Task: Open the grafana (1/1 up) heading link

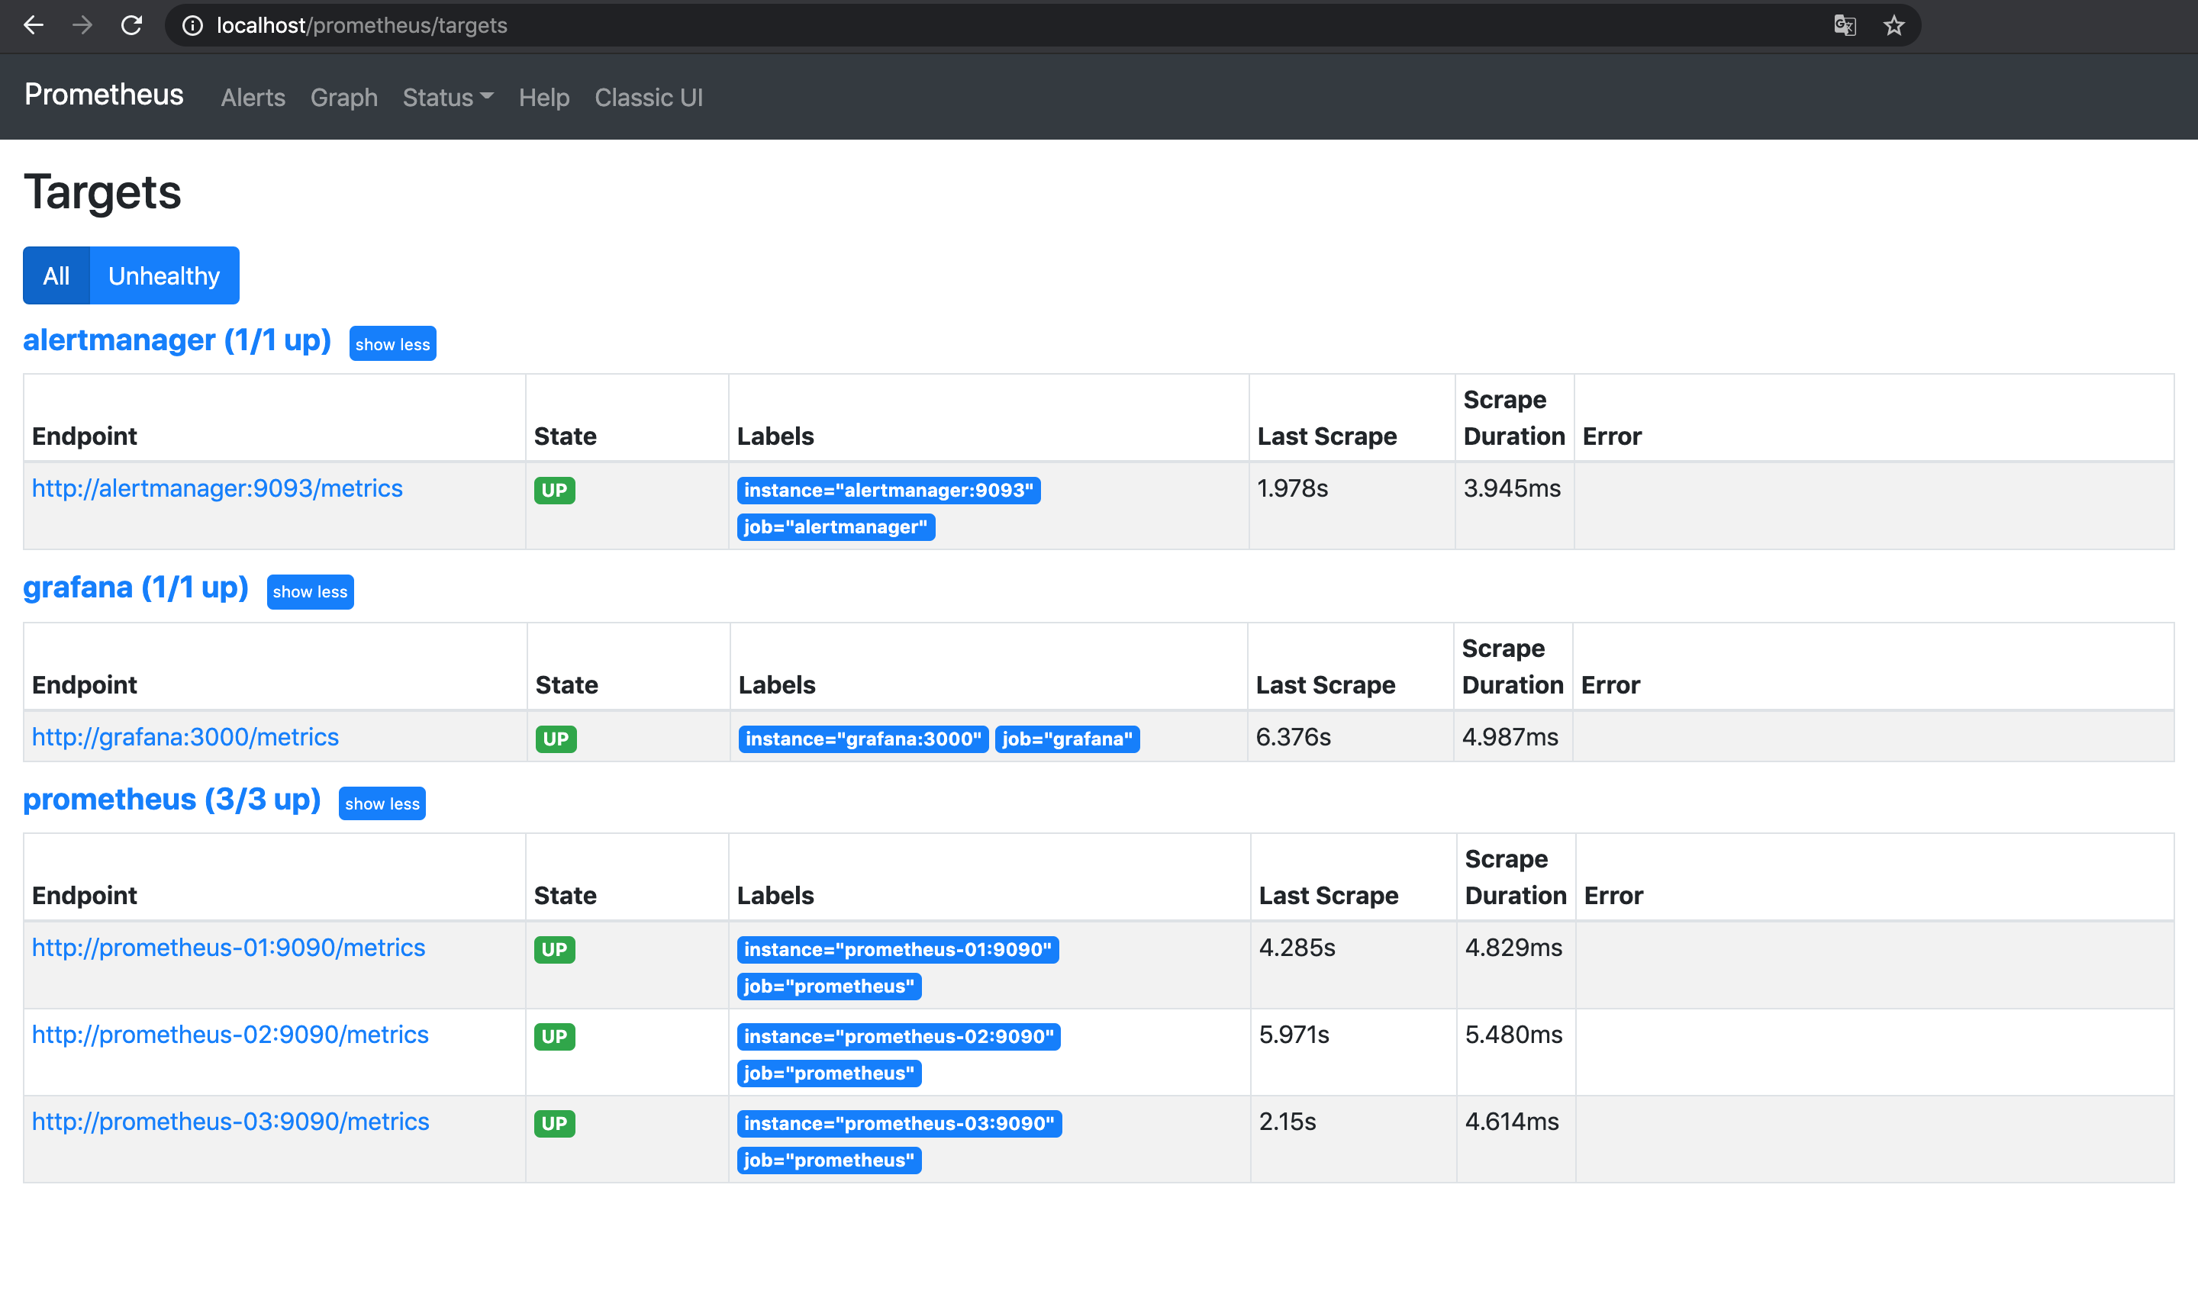Action: tap(136, 588)
